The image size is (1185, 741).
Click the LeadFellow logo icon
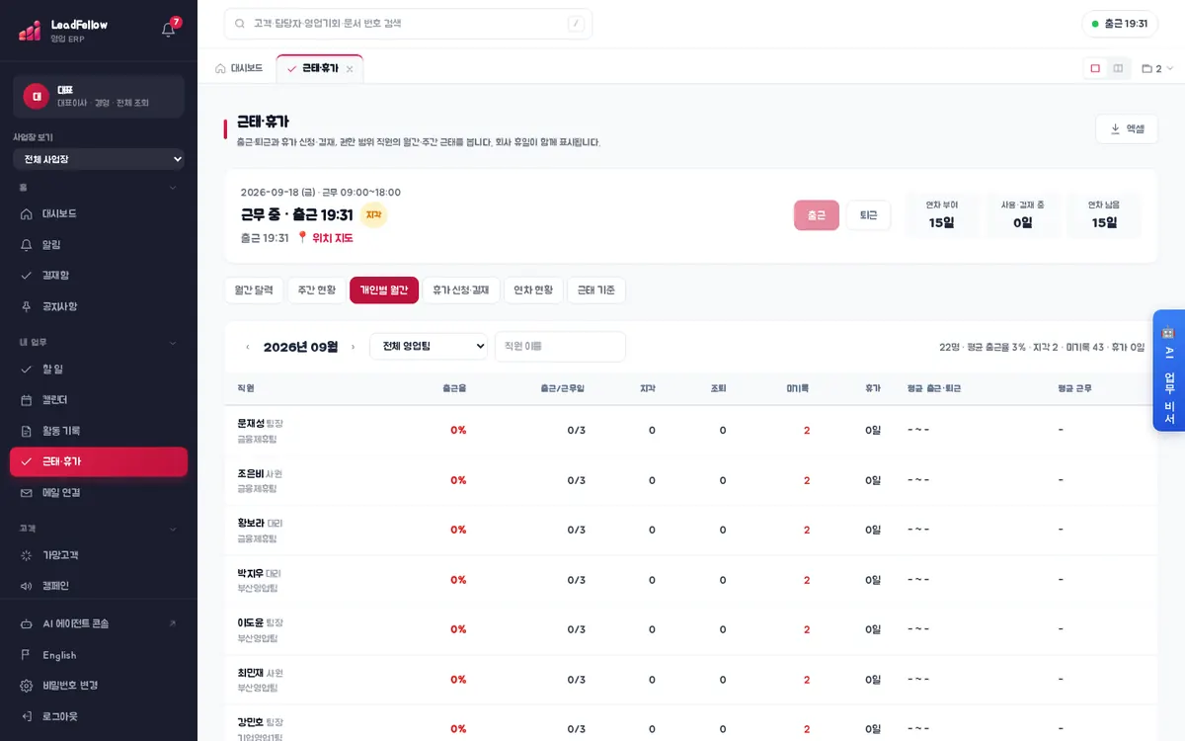30,31
